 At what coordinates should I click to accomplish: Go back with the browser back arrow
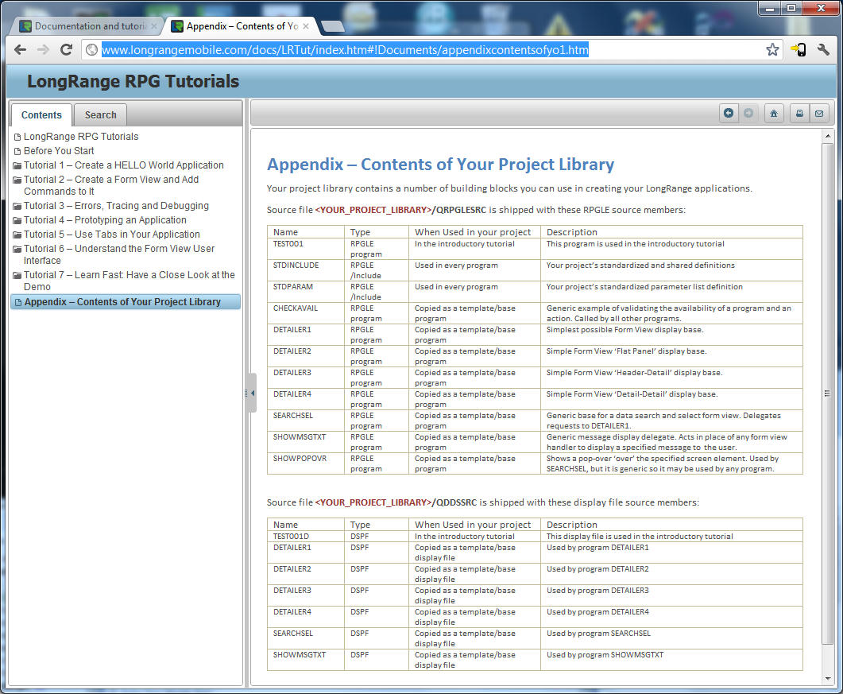(20, 50)
